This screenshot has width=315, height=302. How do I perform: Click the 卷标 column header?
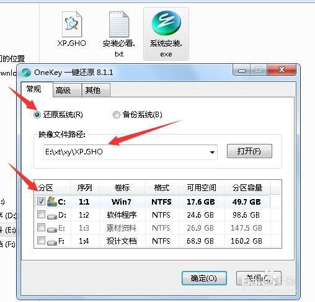122,187
